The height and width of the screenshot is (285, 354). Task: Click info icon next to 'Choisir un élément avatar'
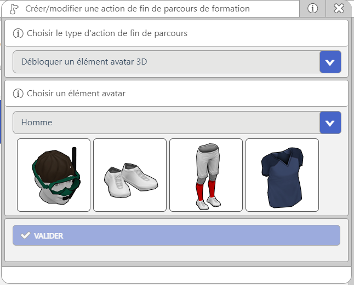pyautogui.click(x=18, y=94)
